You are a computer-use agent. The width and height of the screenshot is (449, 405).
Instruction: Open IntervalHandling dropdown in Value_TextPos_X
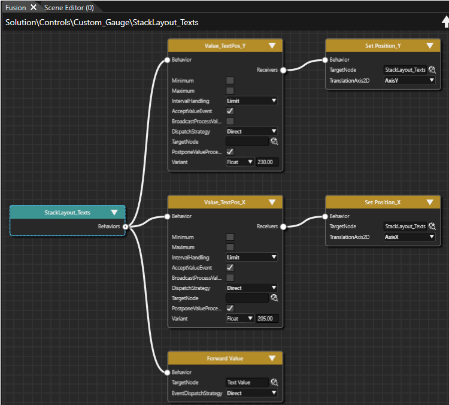pyautogui.click(x=251, y=257)
